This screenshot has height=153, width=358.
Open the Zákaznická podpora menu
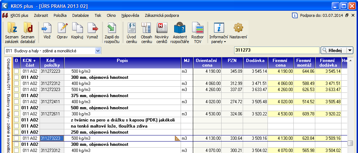(162, 16)
